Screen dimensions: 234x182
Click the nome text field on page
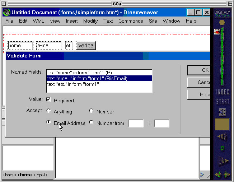coord(20,46)
